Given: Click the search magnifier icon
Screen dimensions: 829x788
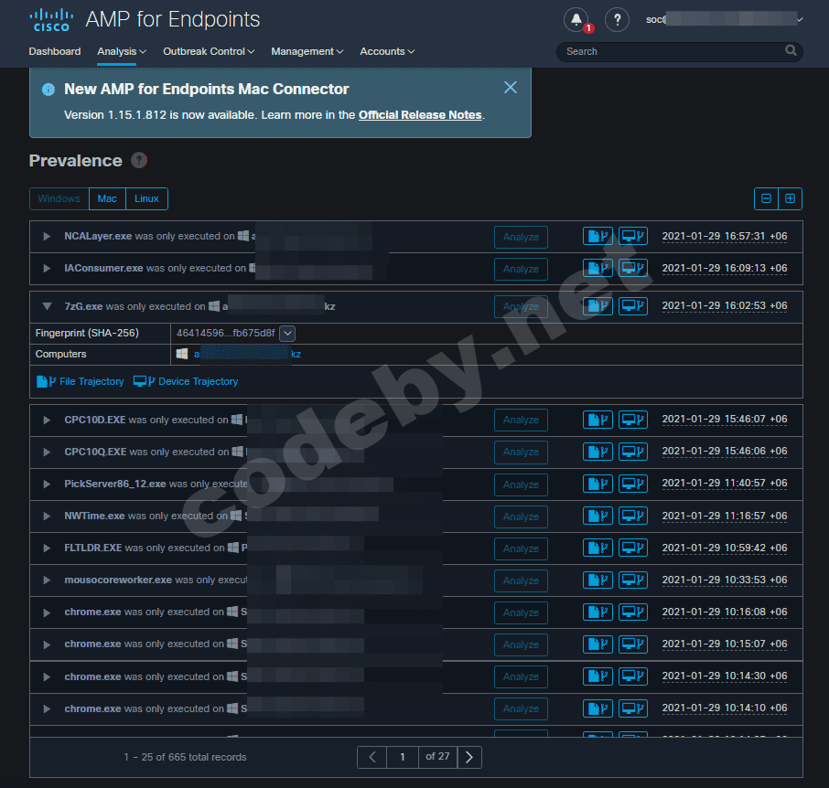Looking at the screenshot, I should click(791, 50).
